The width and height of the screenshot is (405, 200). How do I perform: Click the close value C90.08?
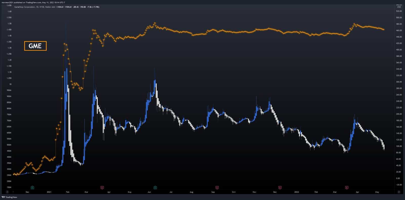(x=83, y=7)
